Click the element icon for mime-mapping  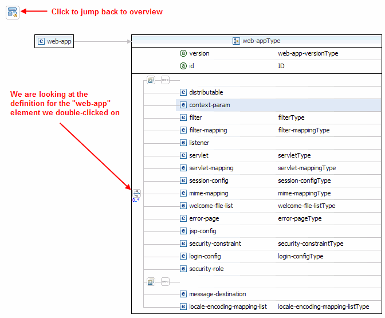pyautogui.click(x=183, y=193)
